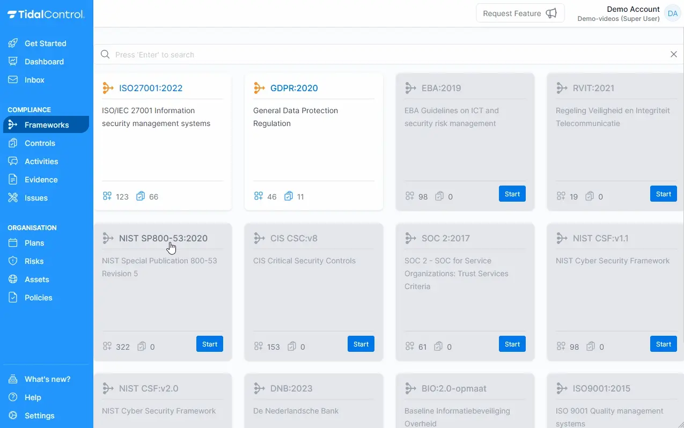The image size is (684, 428).
Task: Click the NIST SP800-53:2020 card title
Action: (163, 238)
